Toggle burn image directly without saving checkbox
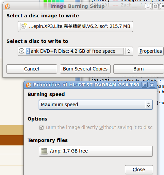Viewport: 164px width, 175px height. [x=42, y=128]
